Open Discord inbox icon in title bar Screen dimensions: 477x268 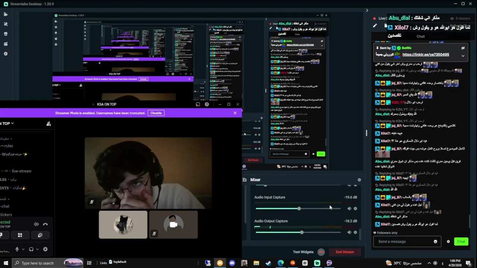coord(198,104)
